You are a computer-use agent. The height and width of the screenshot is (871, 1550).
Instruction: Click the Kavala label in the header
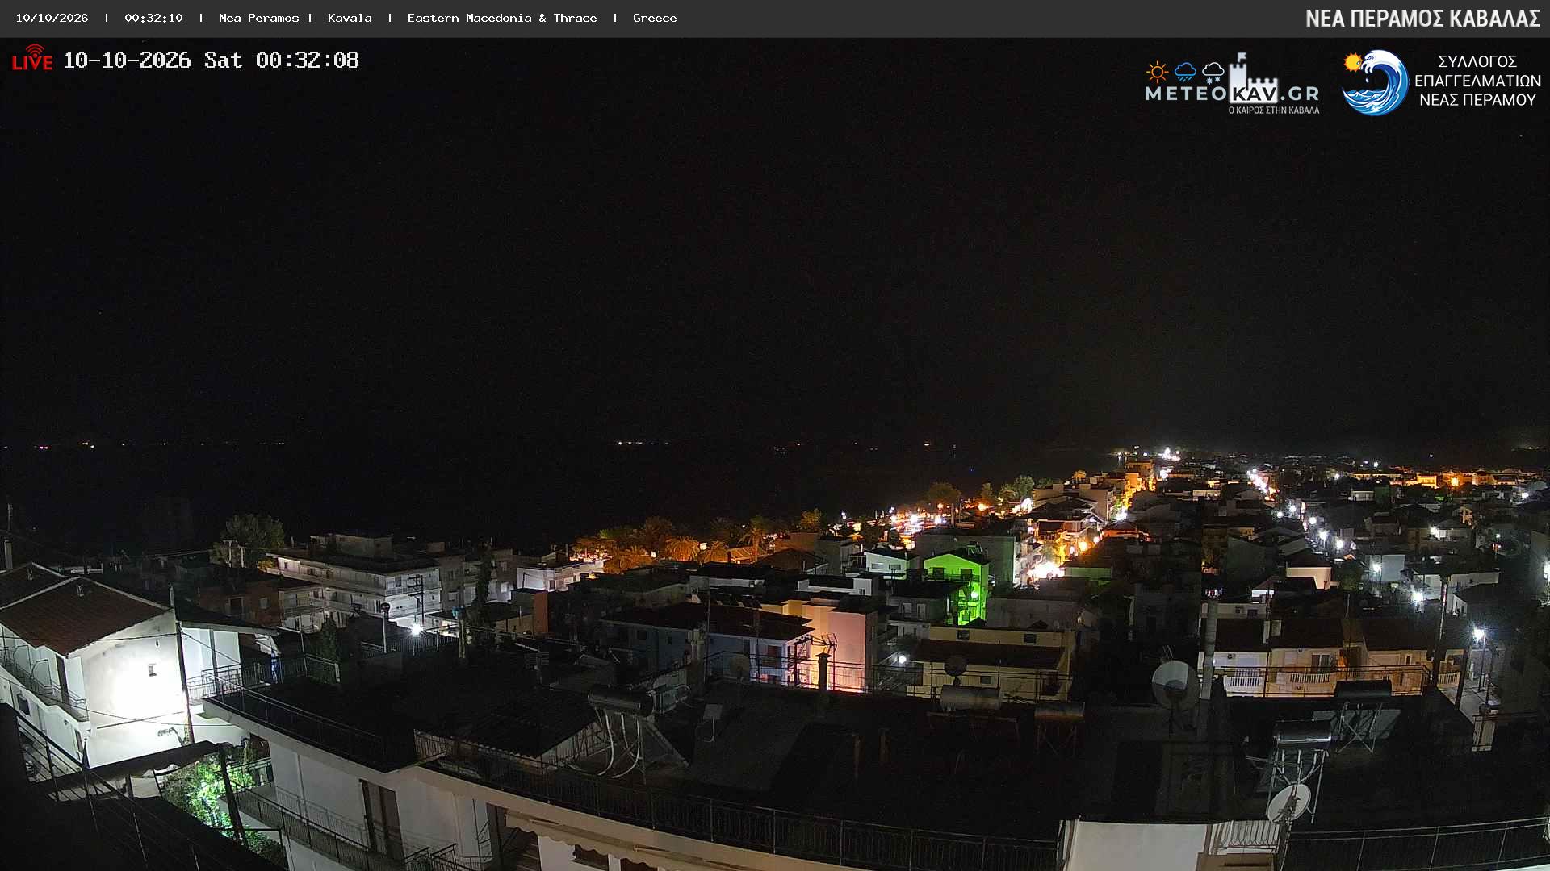[350, 18]
